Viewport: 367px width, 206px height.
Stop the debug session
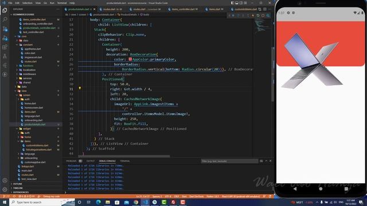263,15
